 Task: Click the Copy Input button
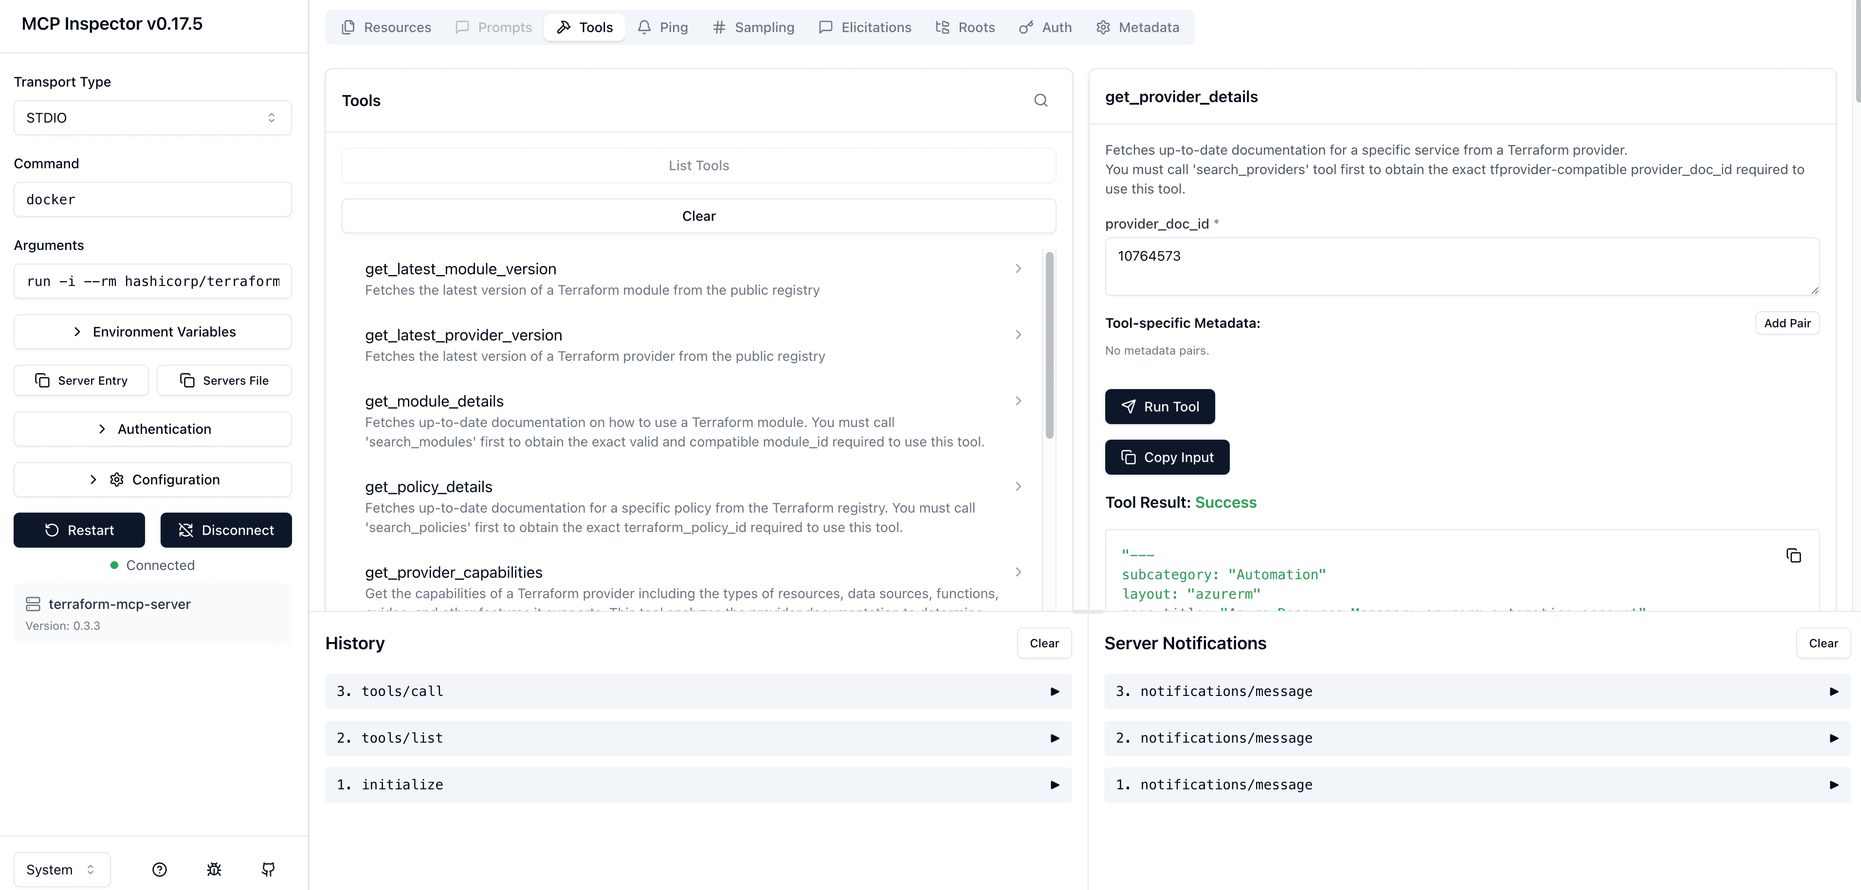[1167, 457]
